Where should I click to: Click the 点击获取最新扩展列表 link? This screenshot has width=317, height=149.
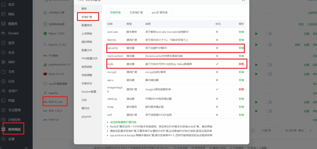[123, 122]
